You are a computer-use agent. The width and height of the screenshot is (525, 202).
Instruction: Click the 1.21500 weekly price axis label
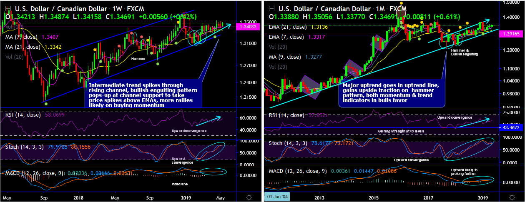pyautogui.click(x=248, y=97)
